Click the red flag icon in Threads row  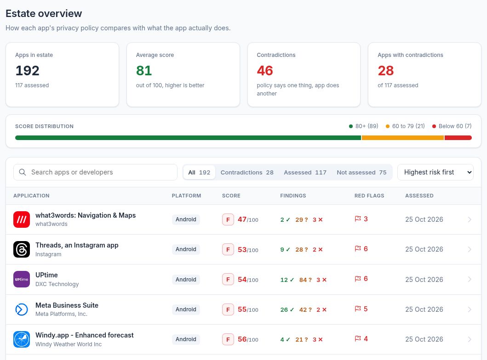[358, 249]
